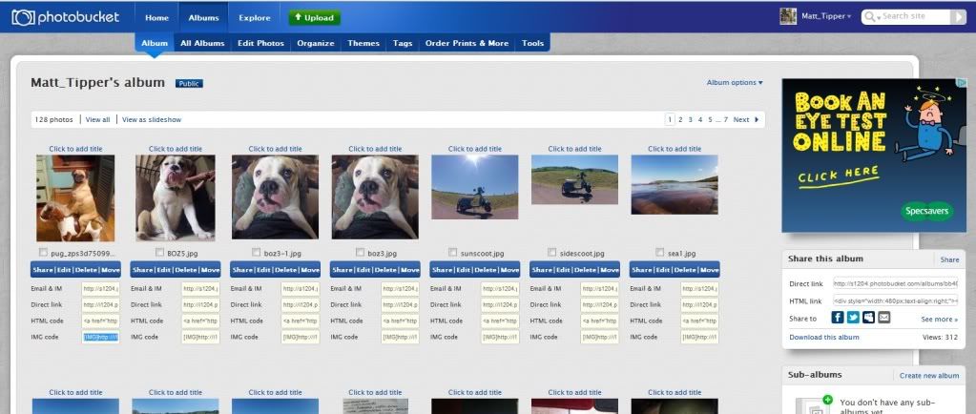
Task: Click Direct link field under BOZ5.jpg
Action: click(200, 304)
